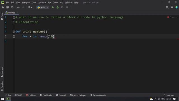Viewport: 179px width, 101px height.
Task: Open the Navigate menu
Action: tap(26, 3)
